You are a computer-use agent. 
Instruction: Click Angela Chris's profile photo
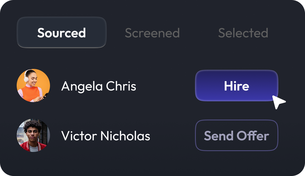33,86
